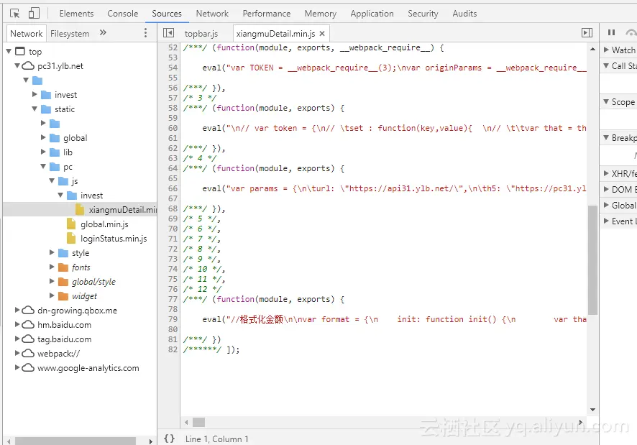Open the Security panel tab
The height and width of the screenshot is (445, 637).
click(x=423, y=14)
